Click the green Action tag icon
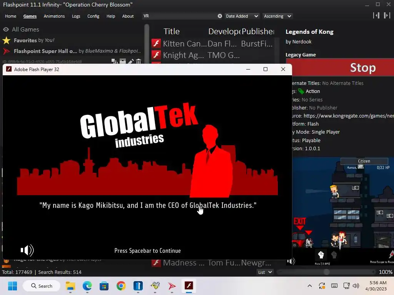The image size is (394, 295). point(301,91)
